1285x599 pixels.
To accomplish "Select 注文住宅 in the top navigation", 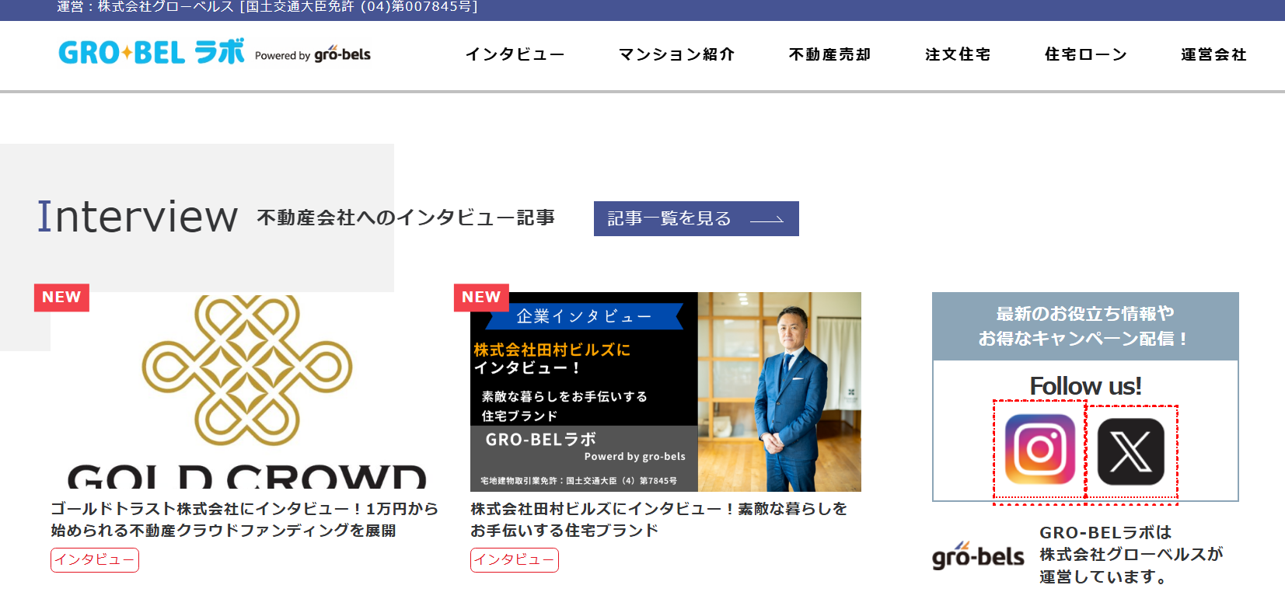I will click(x=958, y=54).
